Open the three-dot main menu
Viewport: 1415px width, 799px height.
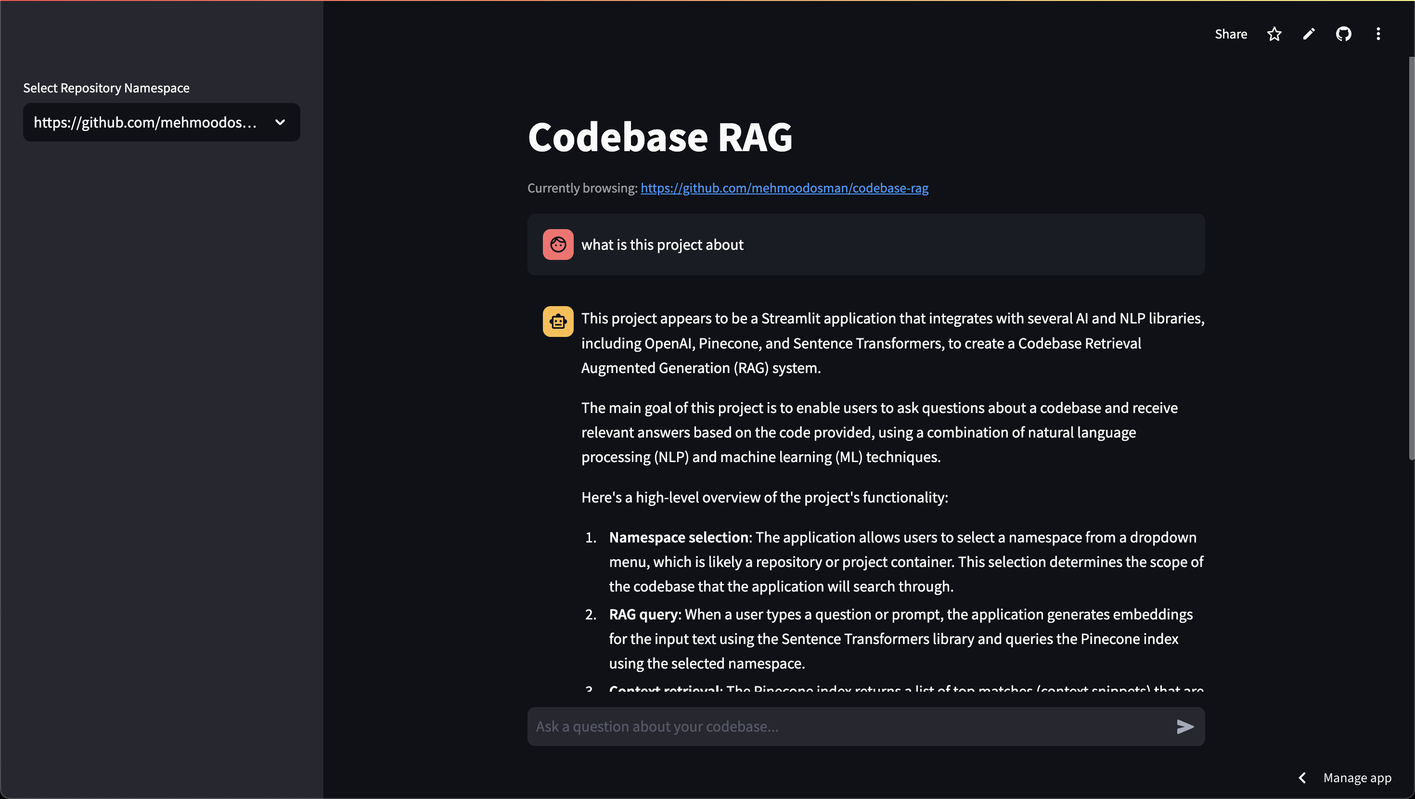(x=1378, y=34)
